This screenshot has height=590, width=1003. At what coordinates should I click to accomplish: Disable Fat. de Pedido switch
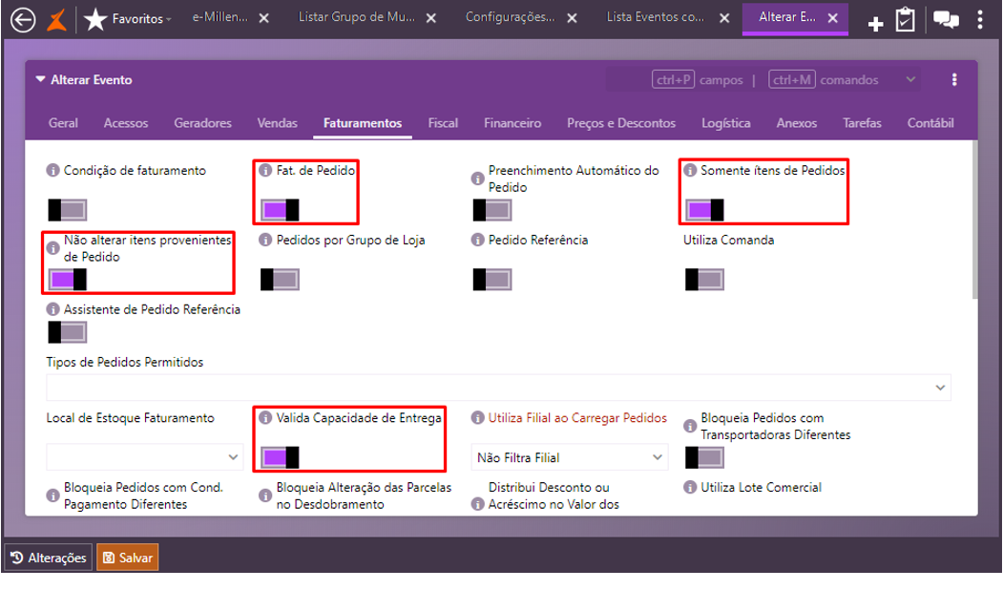[280, 210]
